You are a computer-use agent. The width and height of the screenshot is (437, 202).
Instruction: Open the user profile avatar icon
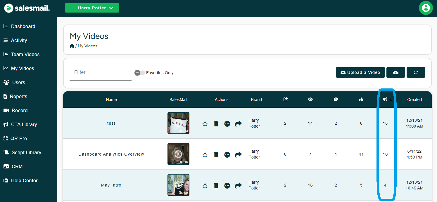pos(426,8)
